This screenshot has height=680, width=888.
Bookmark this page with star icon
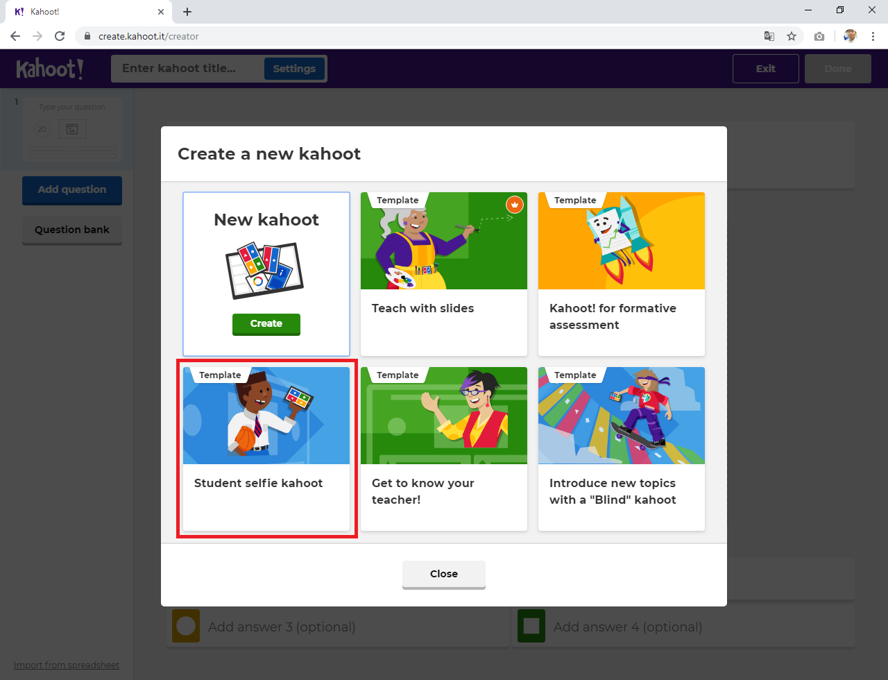[792, 36]
